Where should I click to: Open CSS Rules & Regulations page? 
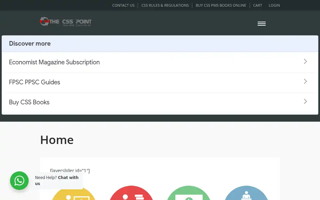(165, 5)
